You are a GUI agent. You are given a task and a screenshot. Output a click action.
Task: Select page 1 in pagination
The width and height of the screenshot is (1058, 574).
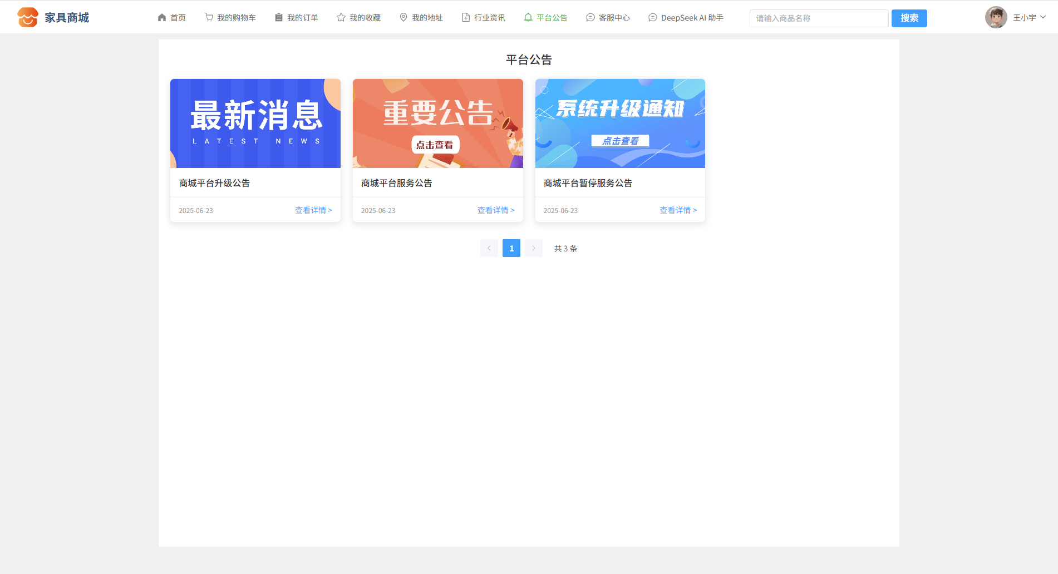coord(511,248)
